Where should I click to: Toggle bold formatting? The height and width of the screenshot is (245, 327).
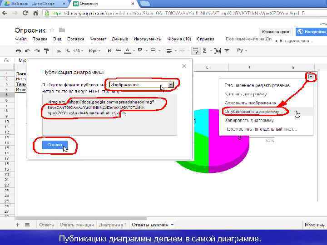click(x=109, y=51)
